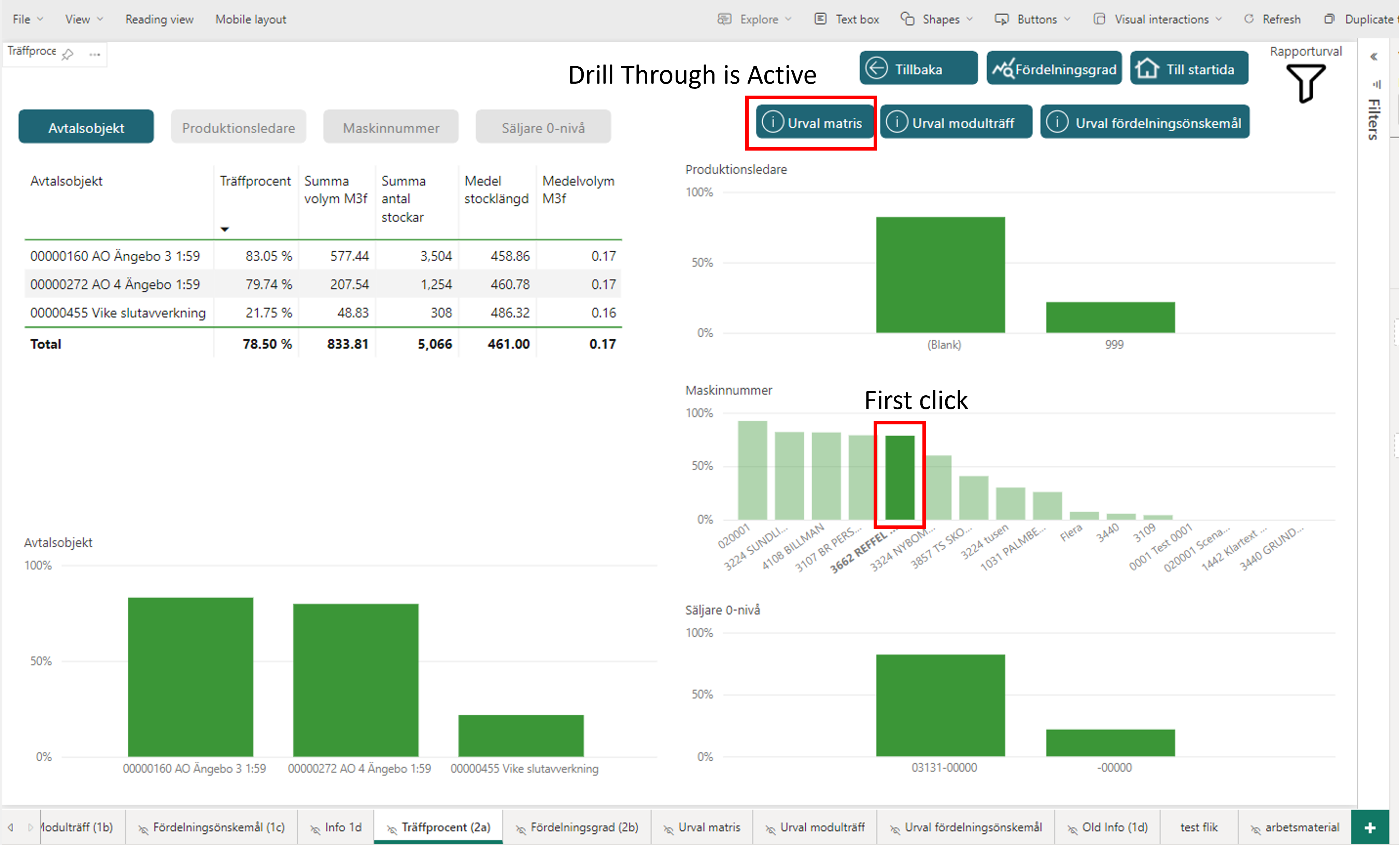Open the Urval matris page tab

[702, 827]
